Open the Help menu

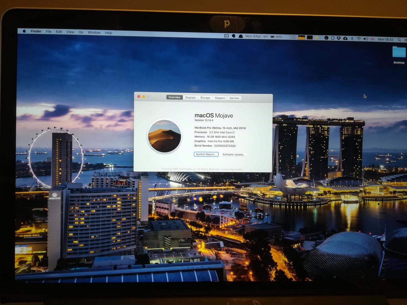(x=108, y=33)
